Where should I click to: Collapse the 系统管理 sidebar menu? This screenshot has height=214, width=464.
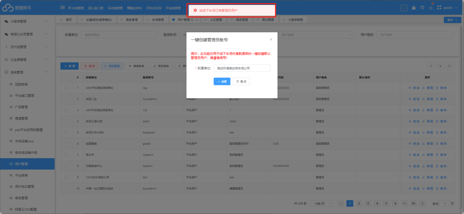(x=27, y=72)
